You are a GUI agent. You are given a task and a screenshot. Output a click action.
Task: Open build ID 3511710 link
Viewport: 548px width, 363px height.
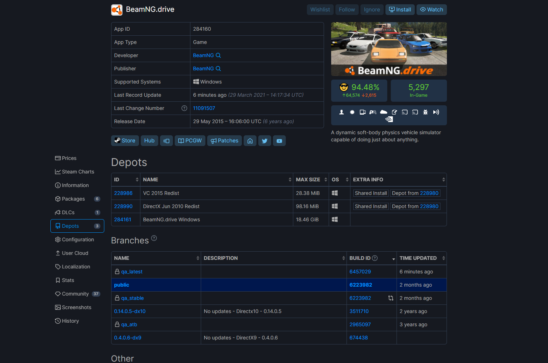click(x=359, y=311)
